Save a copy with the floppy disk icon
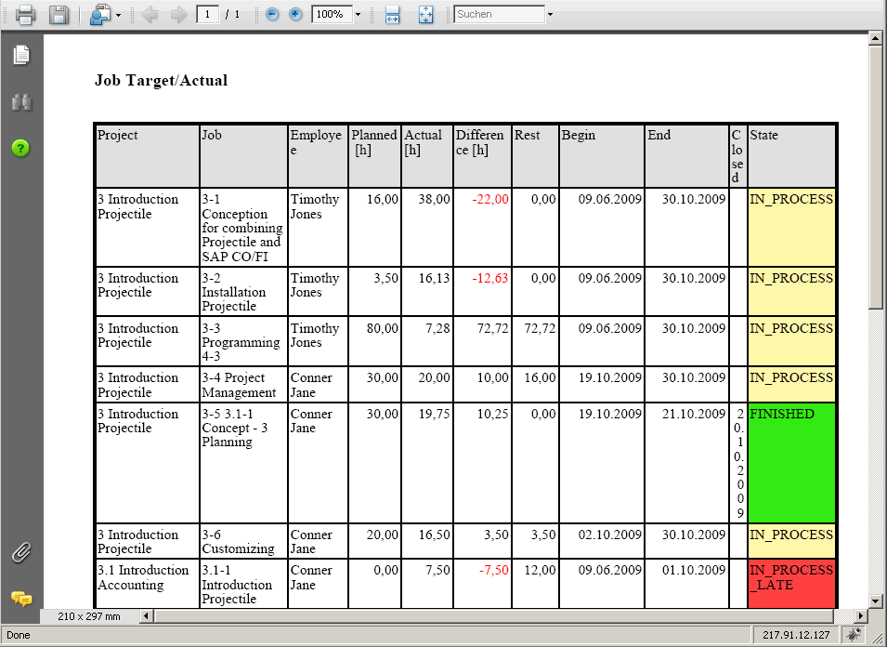 (x=59, y=15)
